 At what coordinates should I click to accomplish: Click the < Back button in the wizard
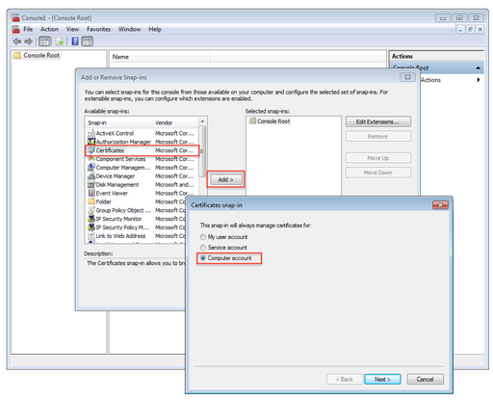point(345,379)
